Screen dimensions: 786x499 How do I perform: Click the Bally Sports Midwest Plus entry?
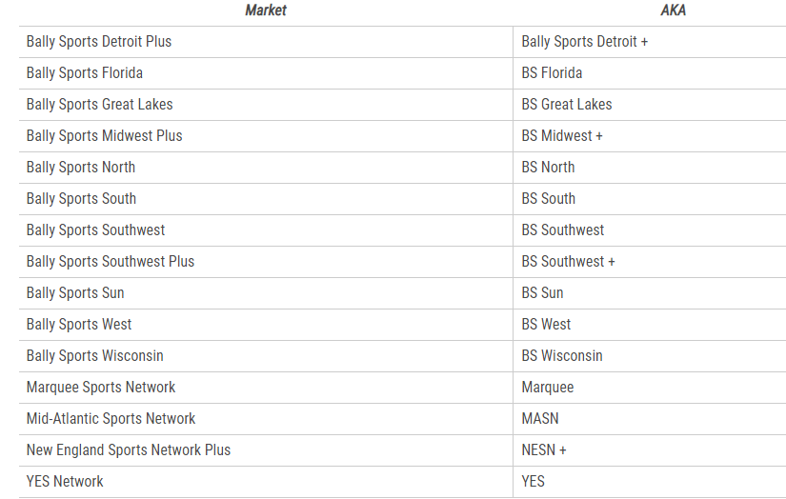105,136
